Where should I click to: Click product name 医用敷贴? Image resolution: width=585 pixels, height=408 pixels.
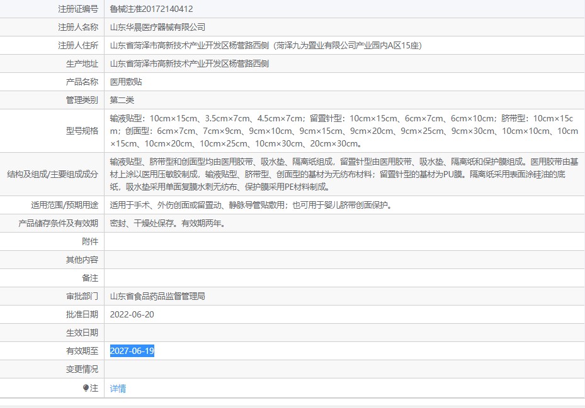126,82
